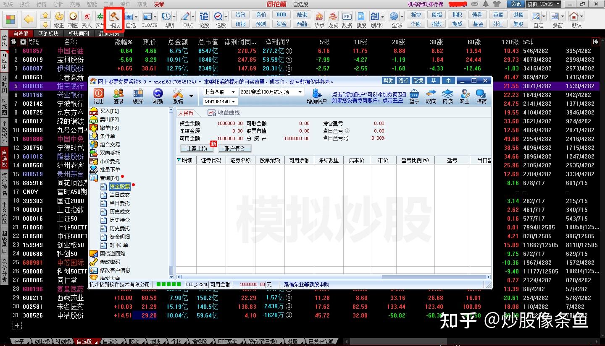Open the 篮子 basket trading icon
The width and height of the screenshot is (605, 346).
point(415,96)
